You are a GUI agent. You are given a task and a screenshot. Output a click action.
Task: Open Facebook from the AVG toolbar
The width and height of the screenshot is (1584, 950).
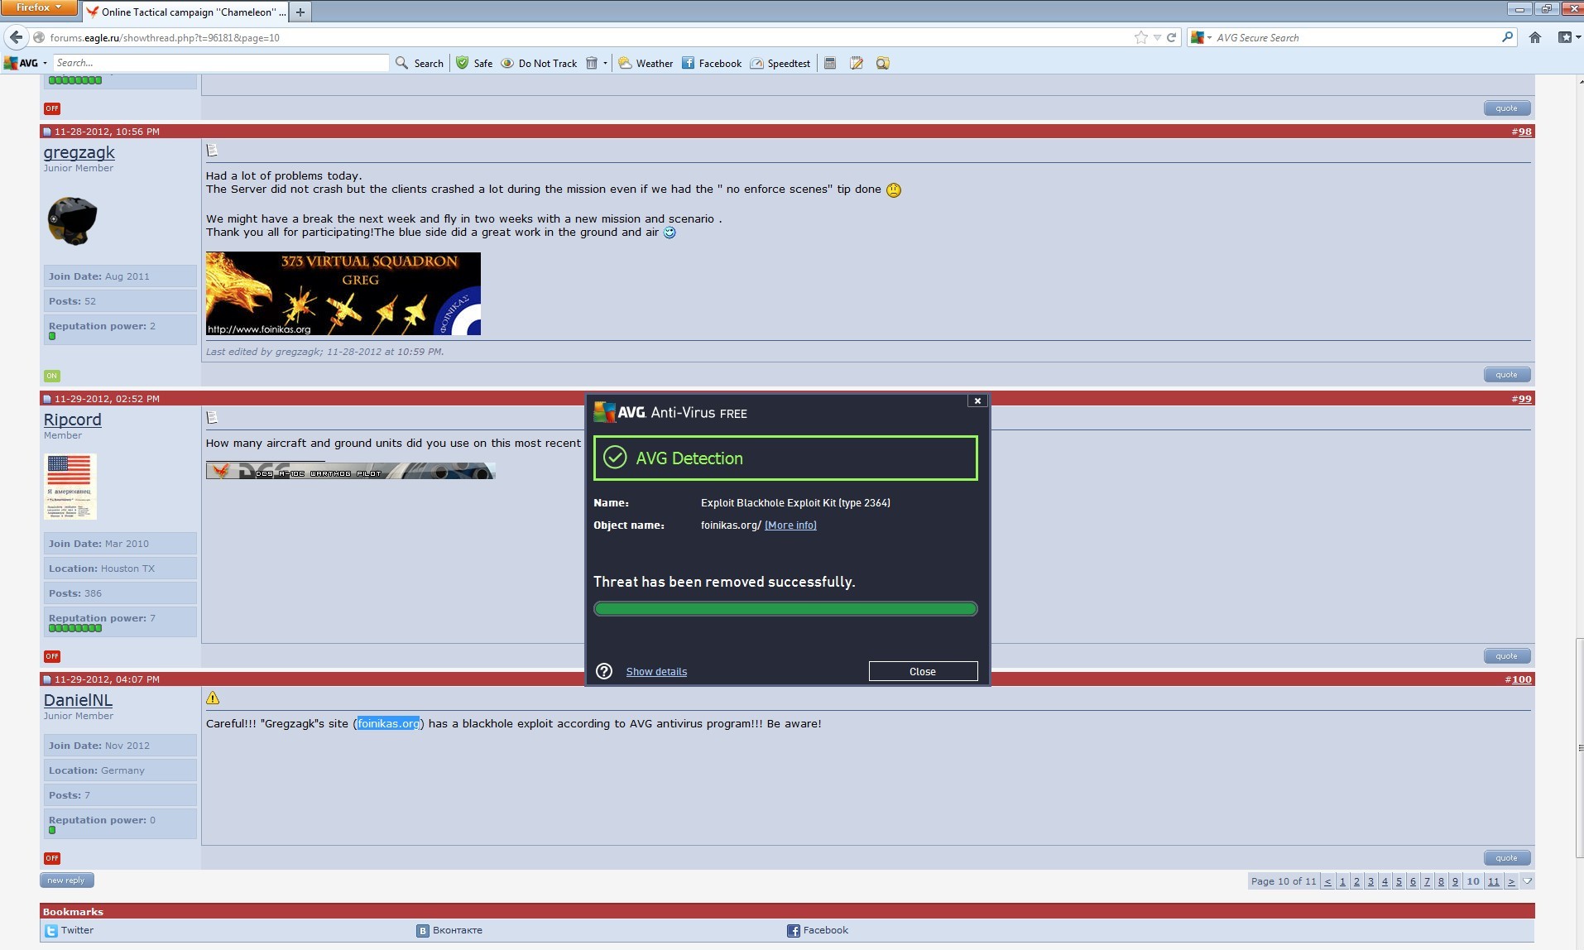(x=712, y=63)
